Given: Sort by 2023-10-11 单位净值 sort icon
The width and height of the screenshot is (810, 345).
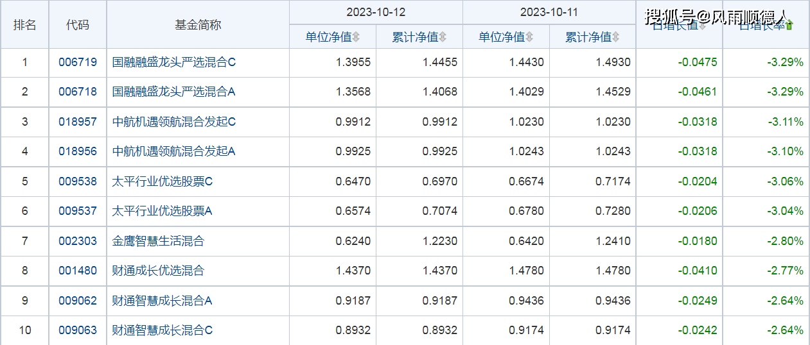Looking at the screenshot, I should tap(529, 38).
